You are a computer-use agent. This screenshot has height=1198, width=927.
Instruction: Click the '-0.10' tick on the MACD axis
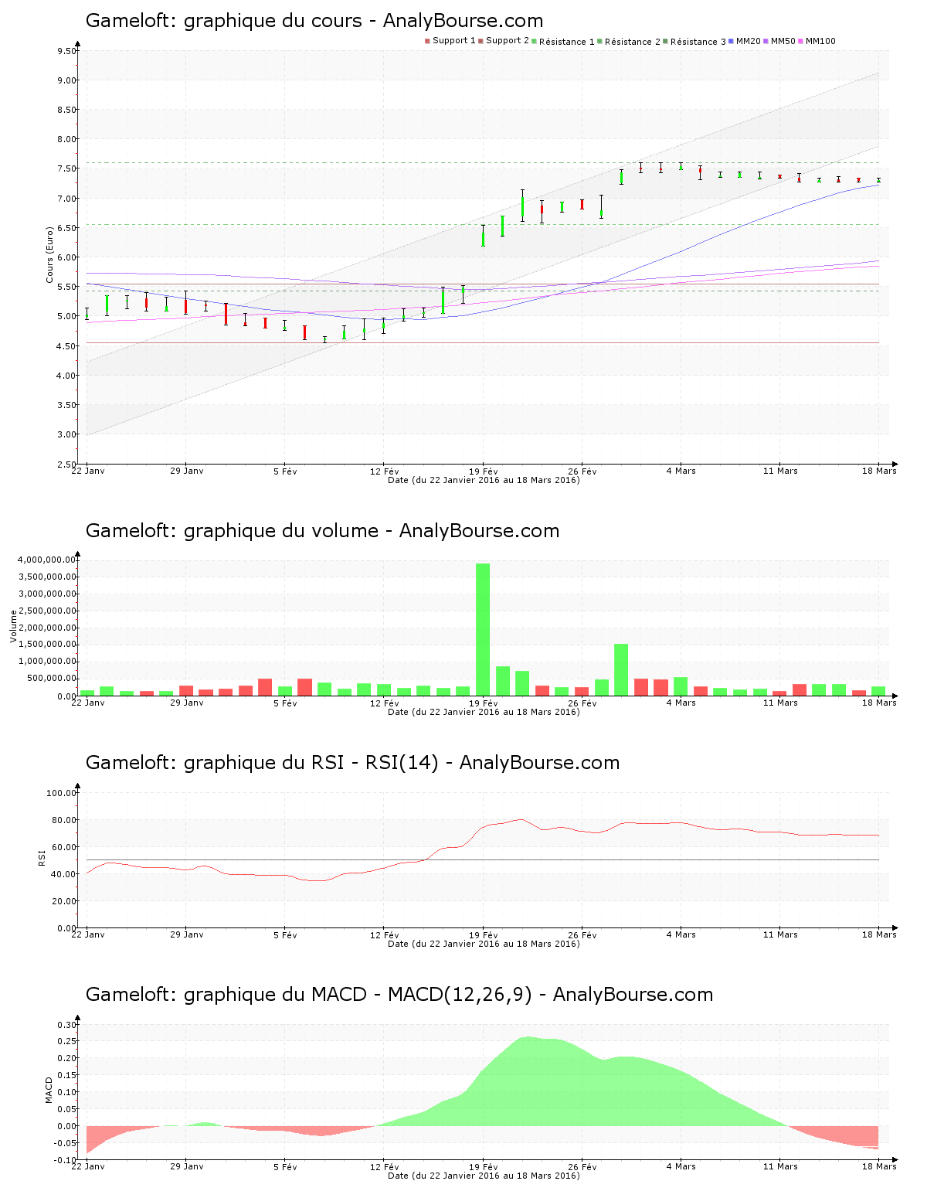[x=65, y=1161]
